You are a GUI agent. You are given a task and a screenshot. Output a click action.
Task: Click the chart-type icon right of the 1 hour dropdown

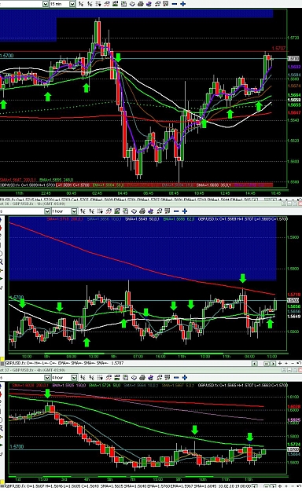[83, 211]
